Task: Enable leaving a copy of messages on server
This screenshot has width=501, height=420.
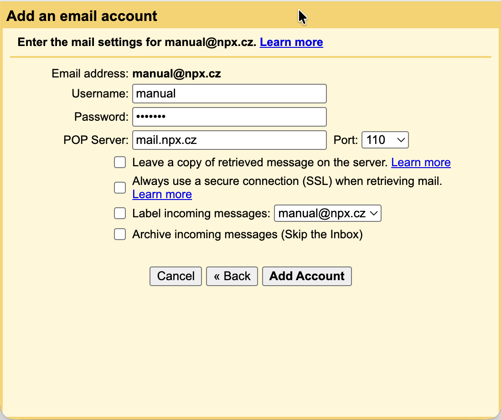Action: [120, 163]
